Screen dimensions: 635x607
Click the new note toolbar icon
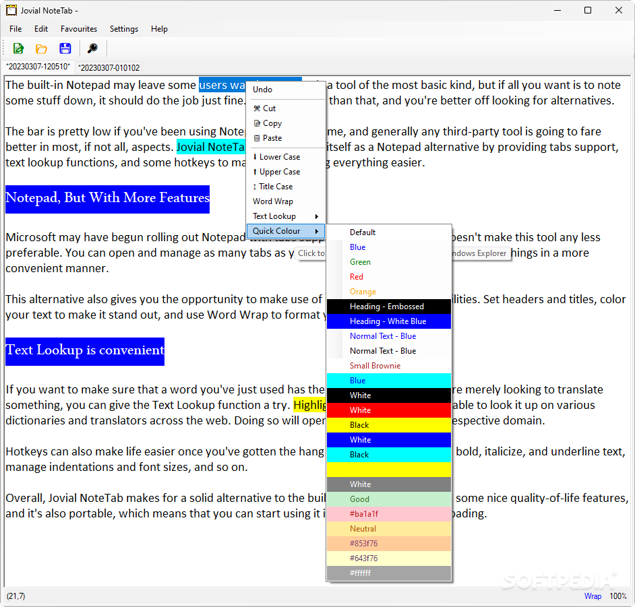pyautogui.click(x=18, y=49)
